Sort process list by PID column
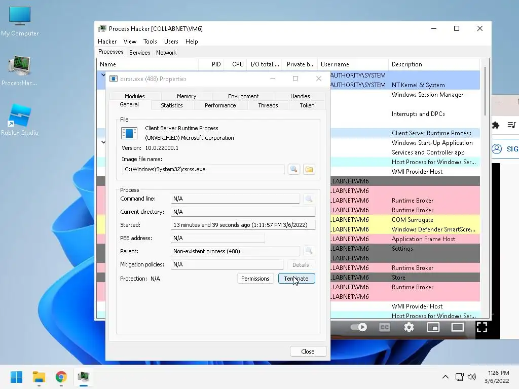 click(x=211, y=64)
